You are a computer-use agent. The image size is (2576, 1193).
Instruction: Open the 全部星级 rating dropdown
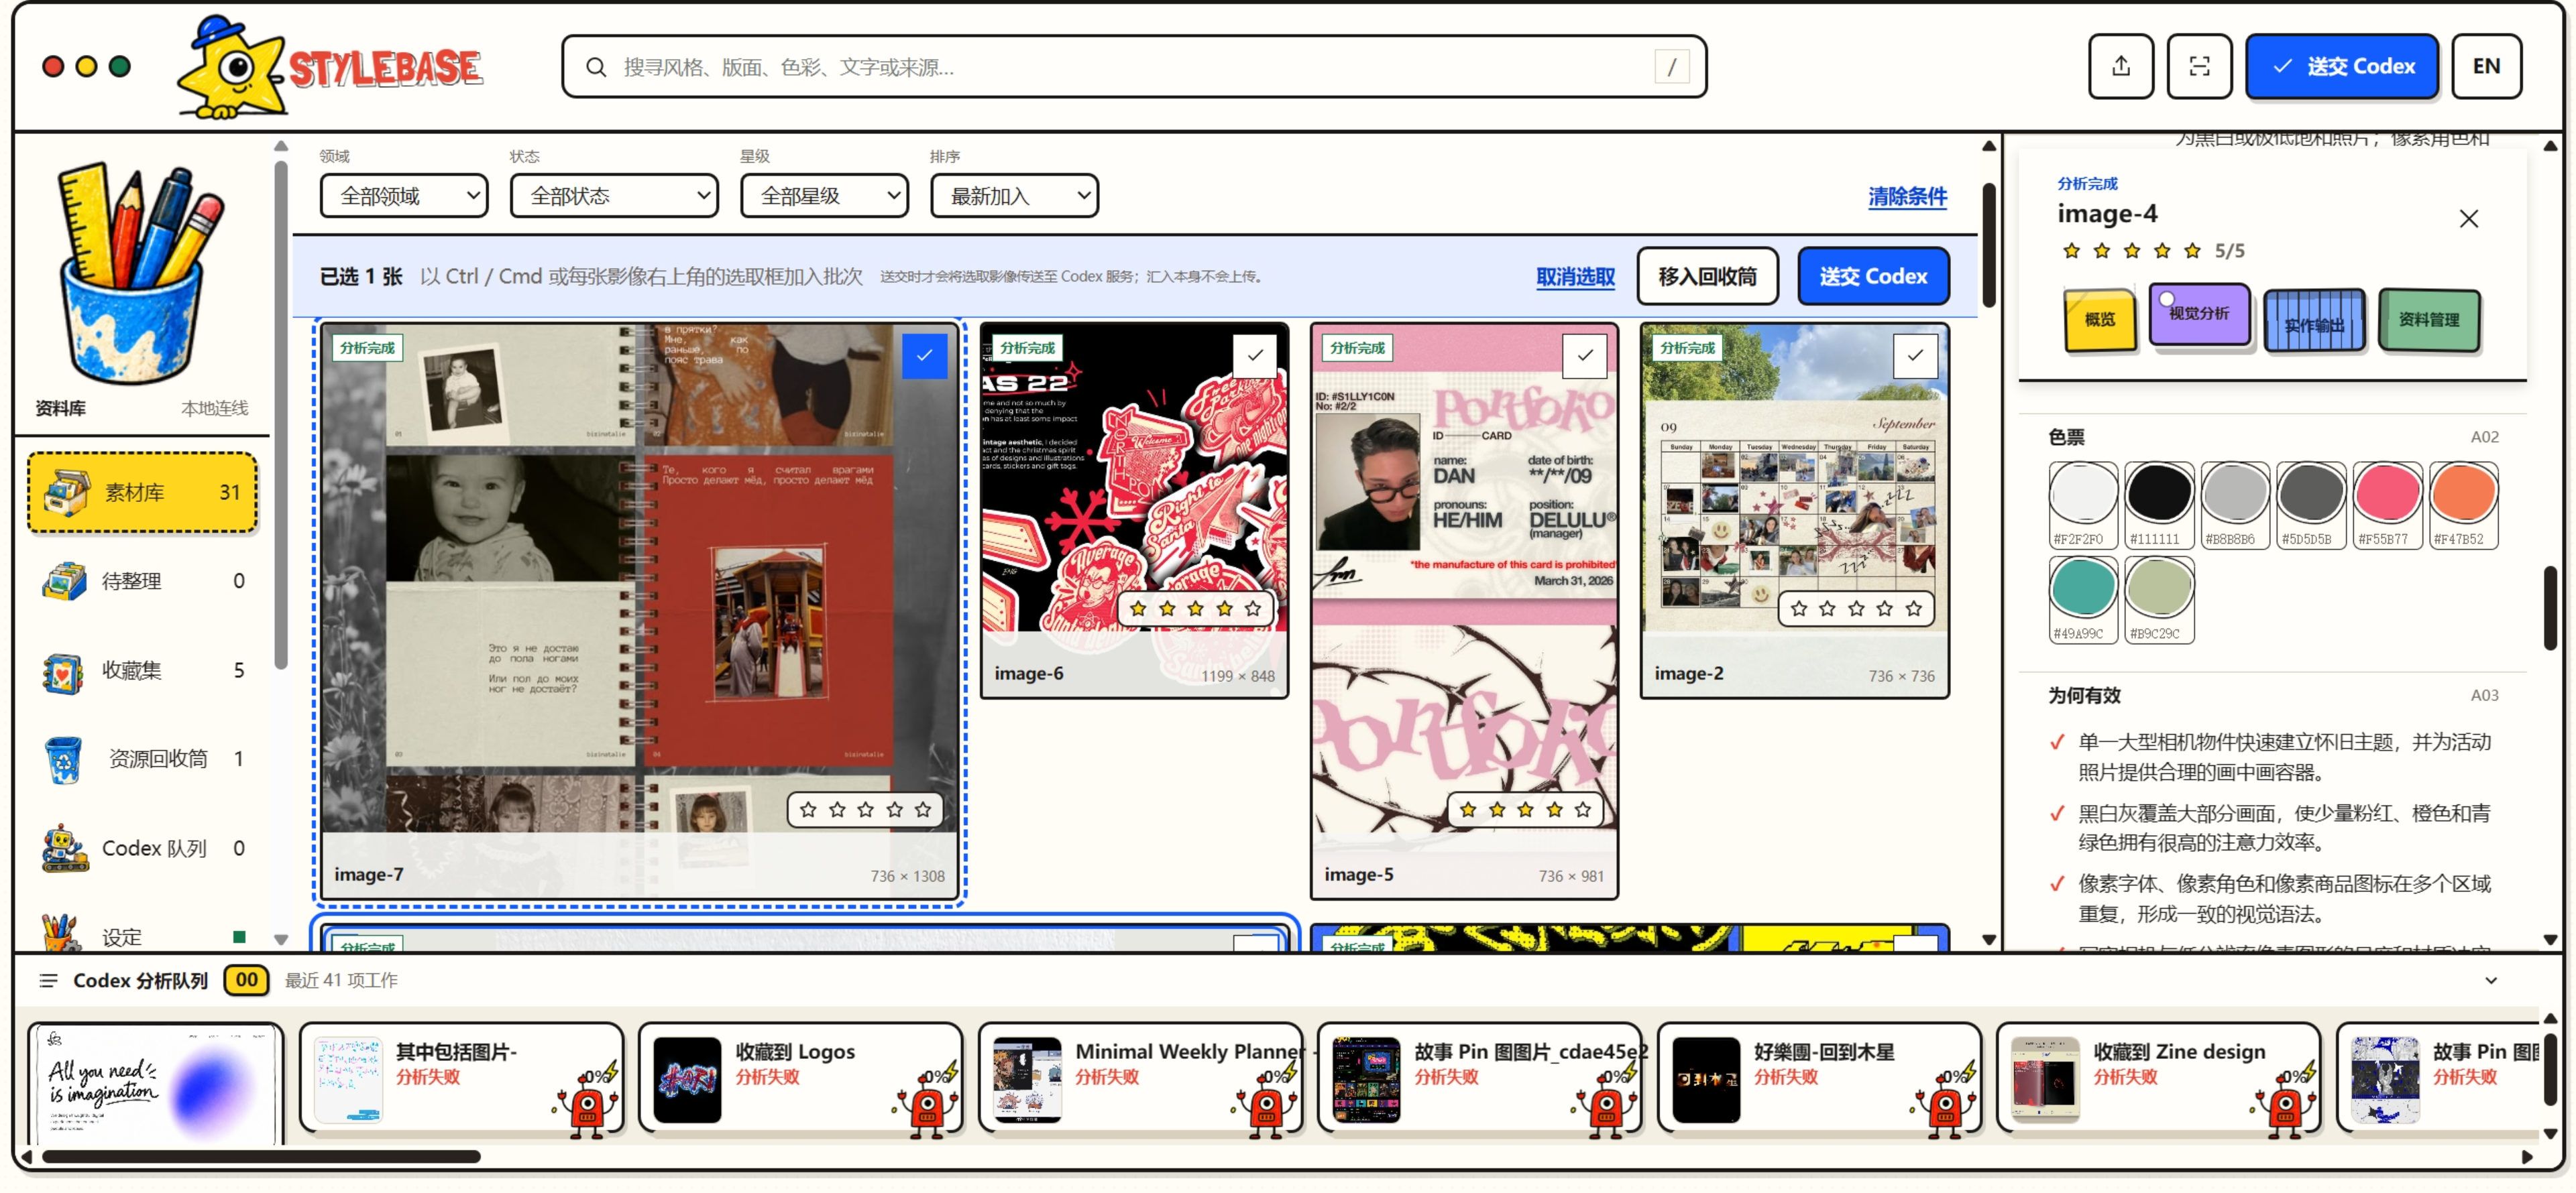pos(824,196)
